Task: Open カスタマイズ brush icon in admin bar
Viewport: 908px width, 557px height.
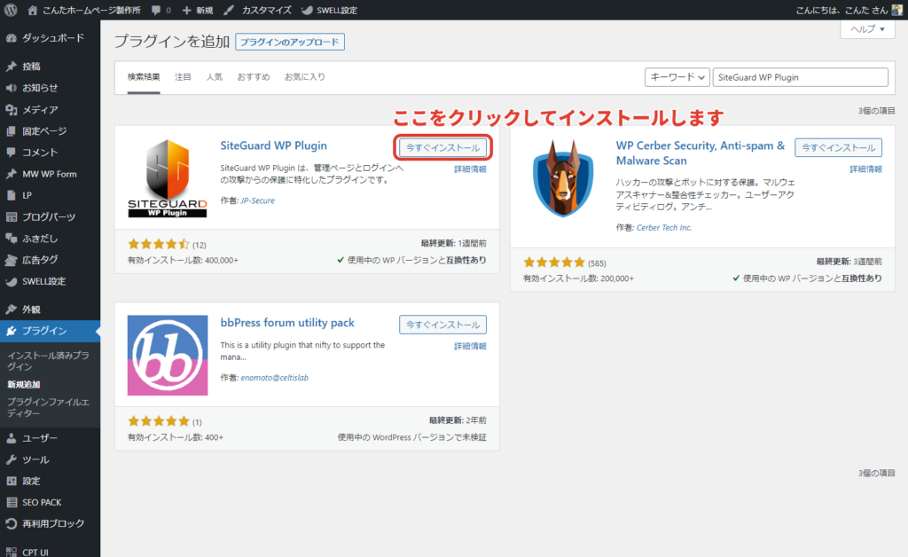Action: point(230,11)
